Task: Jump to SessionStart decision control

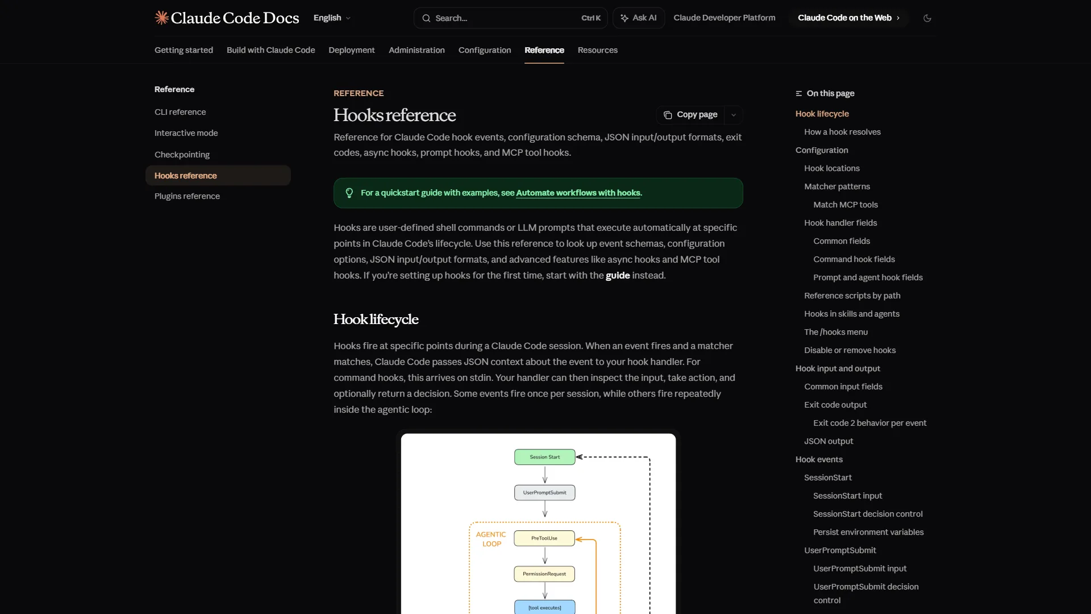Action: (868, 514)
